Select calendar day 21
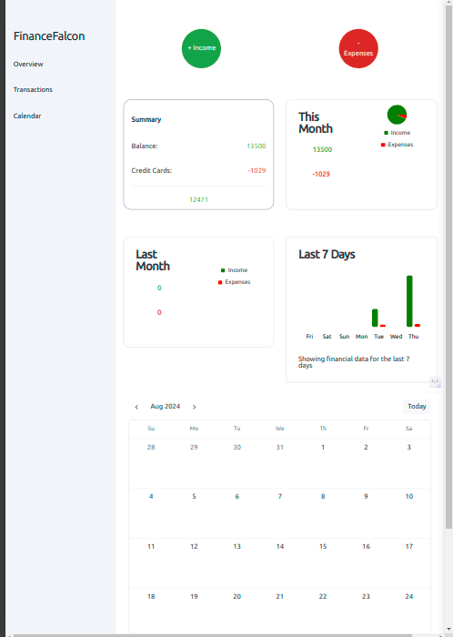 280,596
